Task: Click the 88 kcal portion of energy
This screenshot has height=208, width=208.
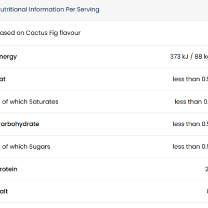Action: point(201,57)
